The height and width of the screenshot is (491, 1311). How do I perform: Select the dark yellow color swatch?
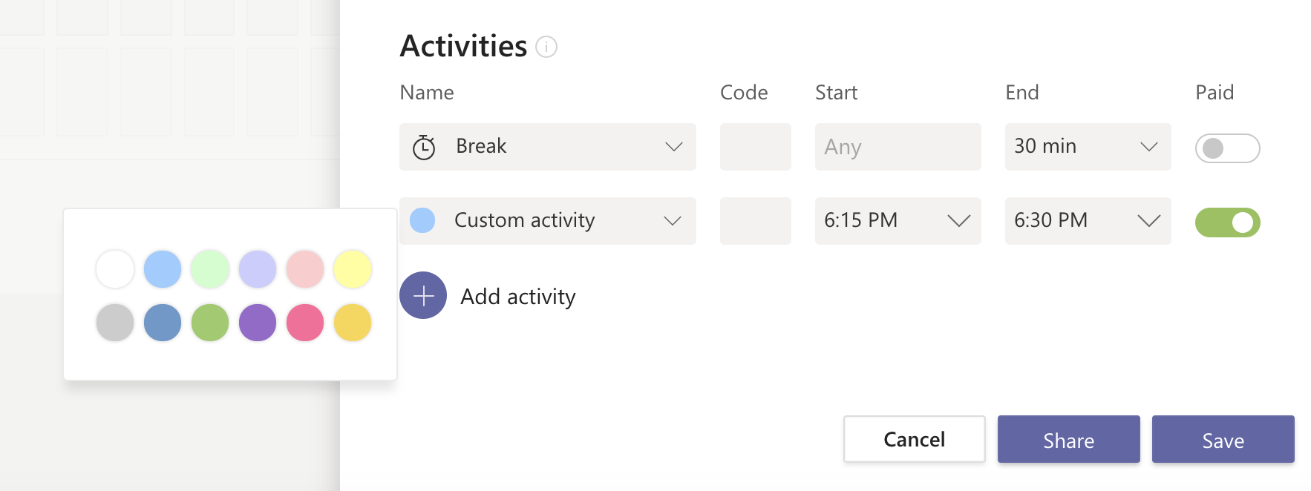pyautogui.click(x=353, y=323)
